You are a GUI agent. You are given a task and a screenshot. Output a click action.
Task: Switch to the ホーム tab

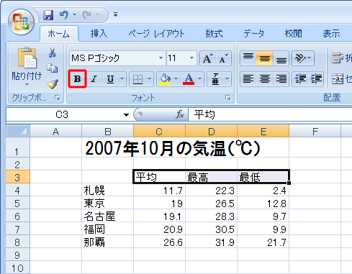[x=58, y=34]
